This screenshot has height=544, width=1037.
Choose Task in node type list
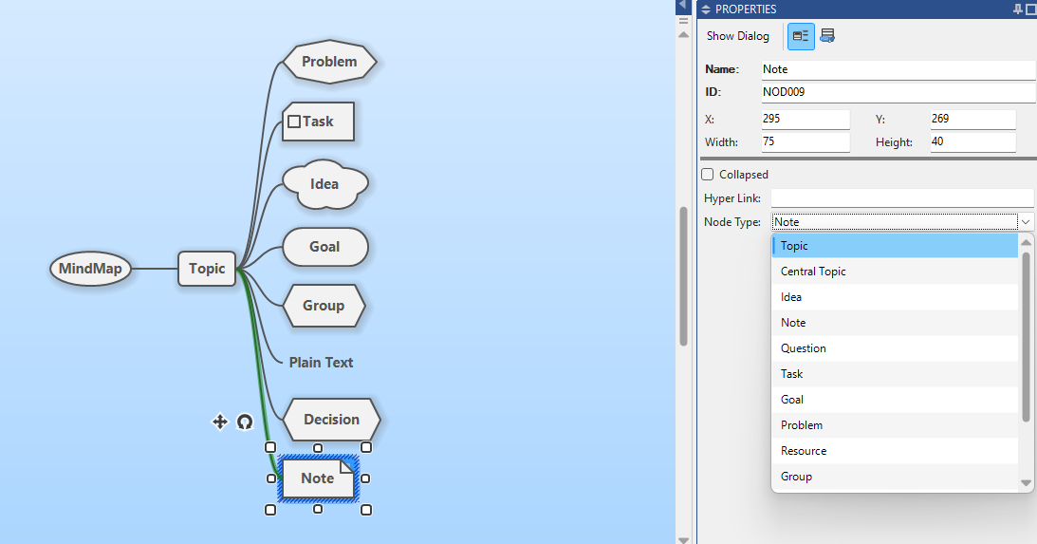tap(895, 374)
